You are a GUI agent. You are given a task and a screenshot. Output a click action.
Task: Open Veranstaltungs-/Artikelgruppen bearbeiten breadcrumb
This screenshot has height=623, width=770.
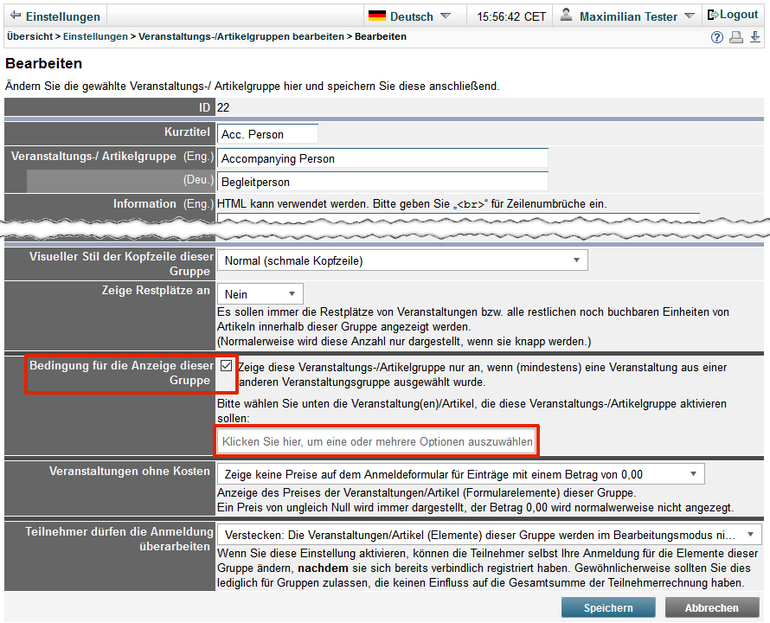point(241,37)
